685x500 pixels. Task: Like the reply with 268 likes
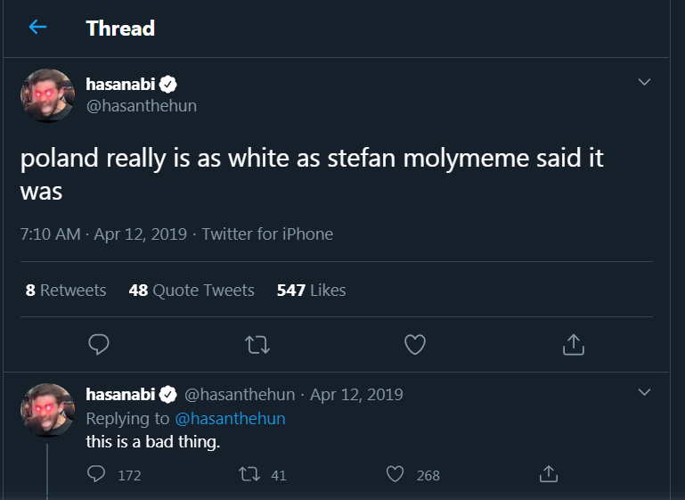pos(396,475)
